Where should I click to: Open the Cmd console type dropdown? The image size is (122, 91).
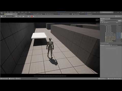point(18,79)
